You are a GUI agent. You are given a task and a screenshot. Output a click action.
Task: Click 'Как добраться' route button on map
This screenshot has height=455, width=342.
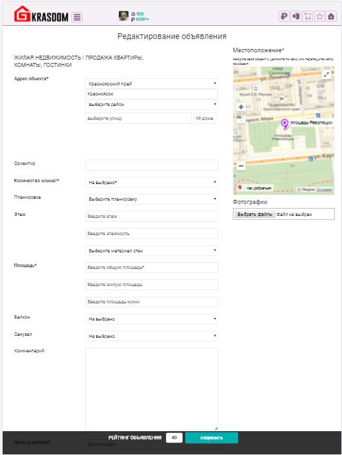[254, 188]
